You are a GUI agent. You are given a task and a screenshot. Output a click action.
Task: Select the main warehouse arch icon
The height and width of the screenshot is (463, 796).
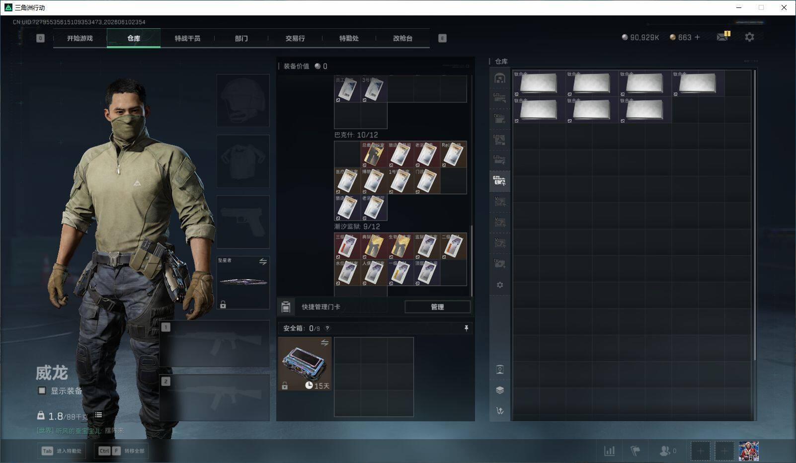point(500,78)
